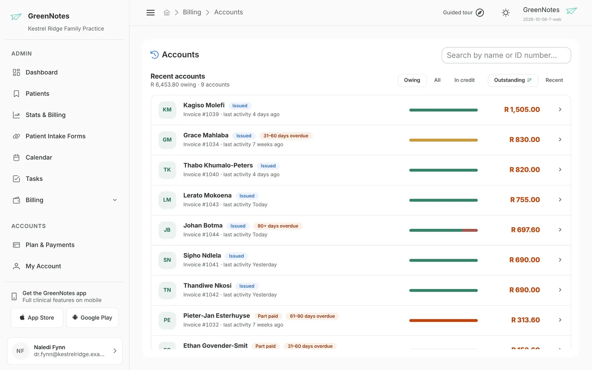
Task: Click Accounts breadcrumb link
Action: pos(229,12)
